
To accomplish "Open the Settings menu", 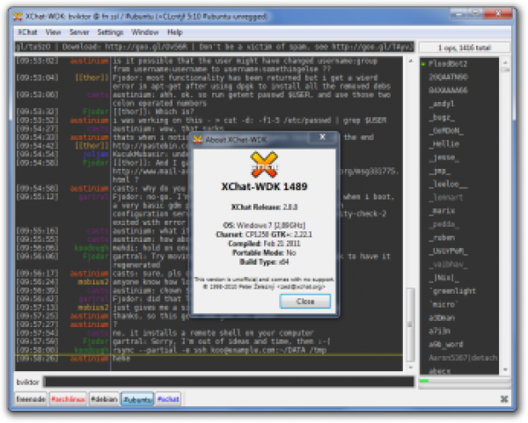I will coord(110,33).
